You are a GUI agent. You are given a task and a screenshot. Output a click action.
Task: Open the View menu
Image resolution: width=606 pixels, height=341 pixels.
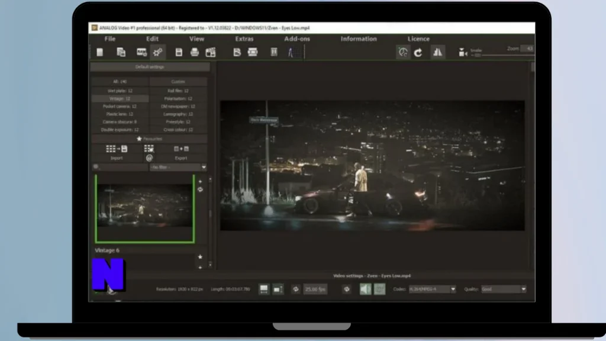196,38
